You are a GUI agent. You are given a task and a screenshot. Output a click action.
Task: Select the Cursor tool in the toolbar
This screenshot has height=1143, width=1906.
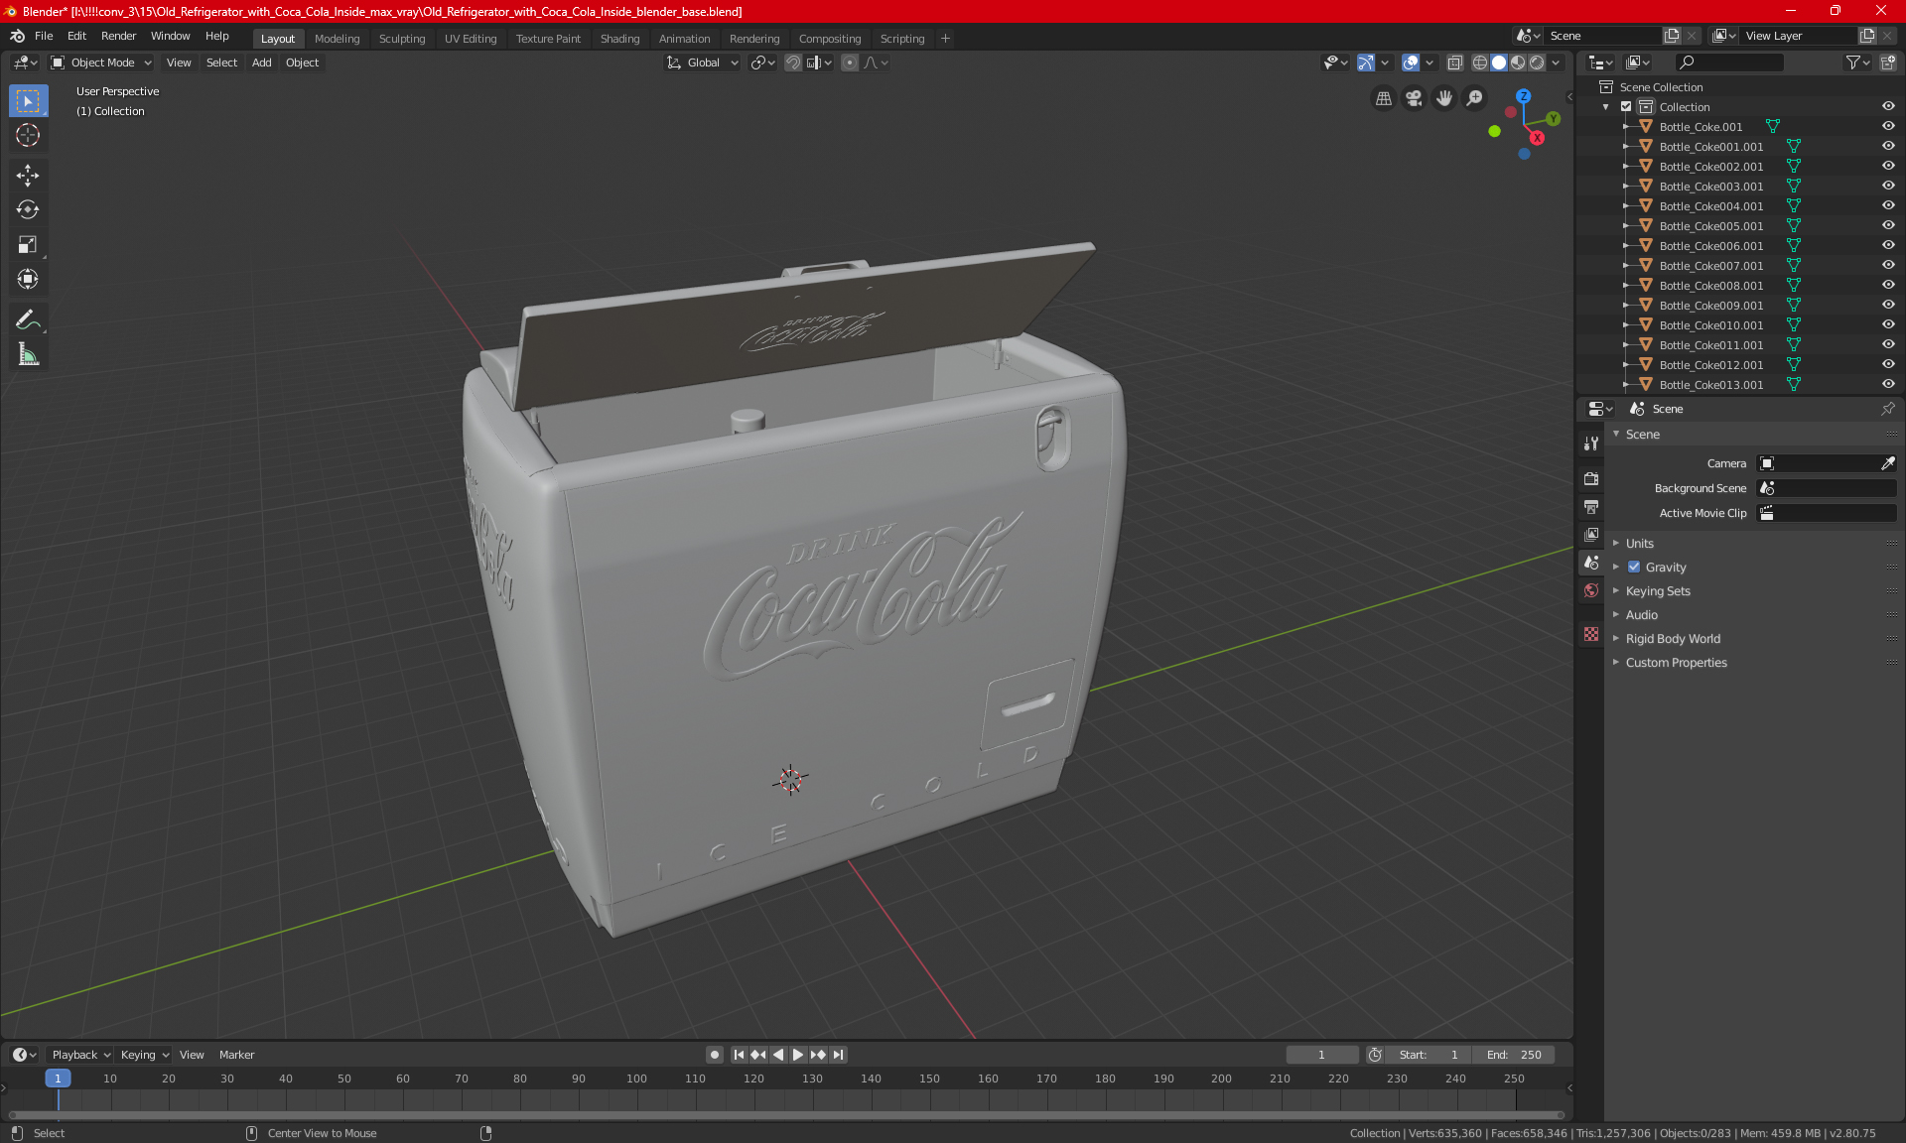28,136
